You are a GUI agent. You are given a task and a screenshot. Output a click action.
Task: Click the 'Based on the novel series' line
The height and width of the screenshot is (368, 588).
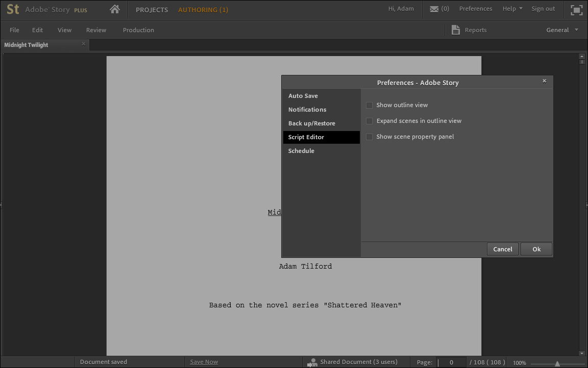coord(305,305)
